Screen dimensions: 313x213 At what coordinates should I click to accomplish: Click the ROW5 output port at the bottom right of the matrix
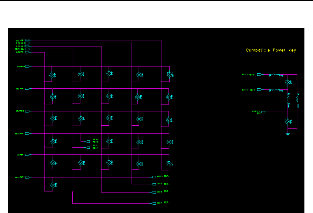tap(154, 177)
